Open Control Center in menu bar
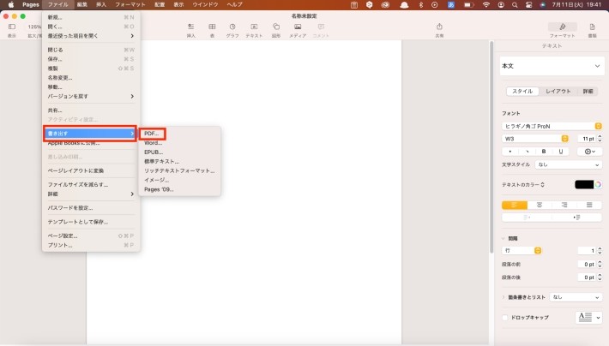The image size is (609, 346). coord(528,4)
